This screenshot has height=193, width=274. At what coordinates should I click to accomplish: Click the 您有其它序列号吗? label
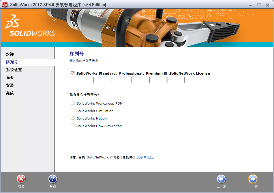click(x=85, y=95)
